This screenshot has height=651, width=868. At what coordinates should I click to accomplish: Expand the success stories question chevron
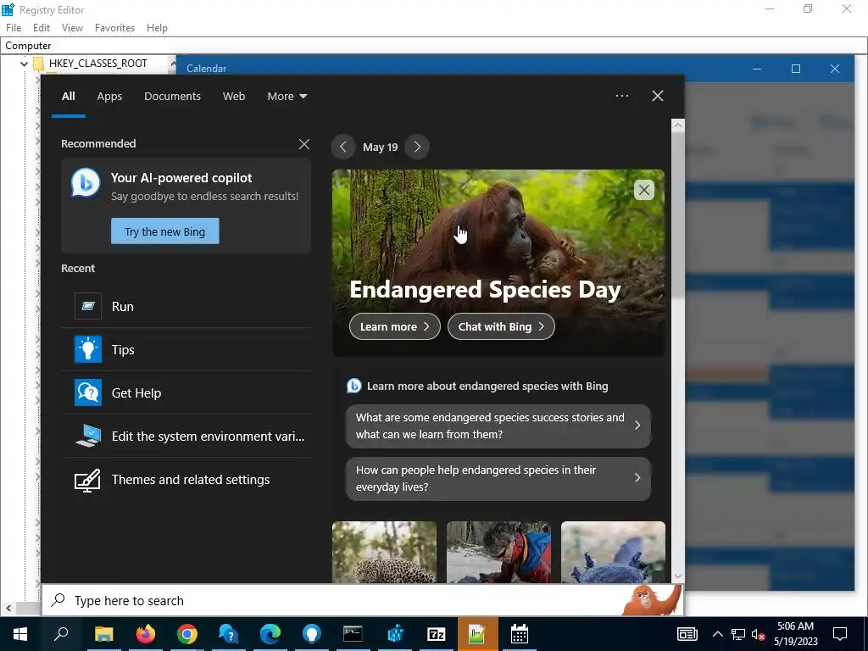(x=637, y=426)
